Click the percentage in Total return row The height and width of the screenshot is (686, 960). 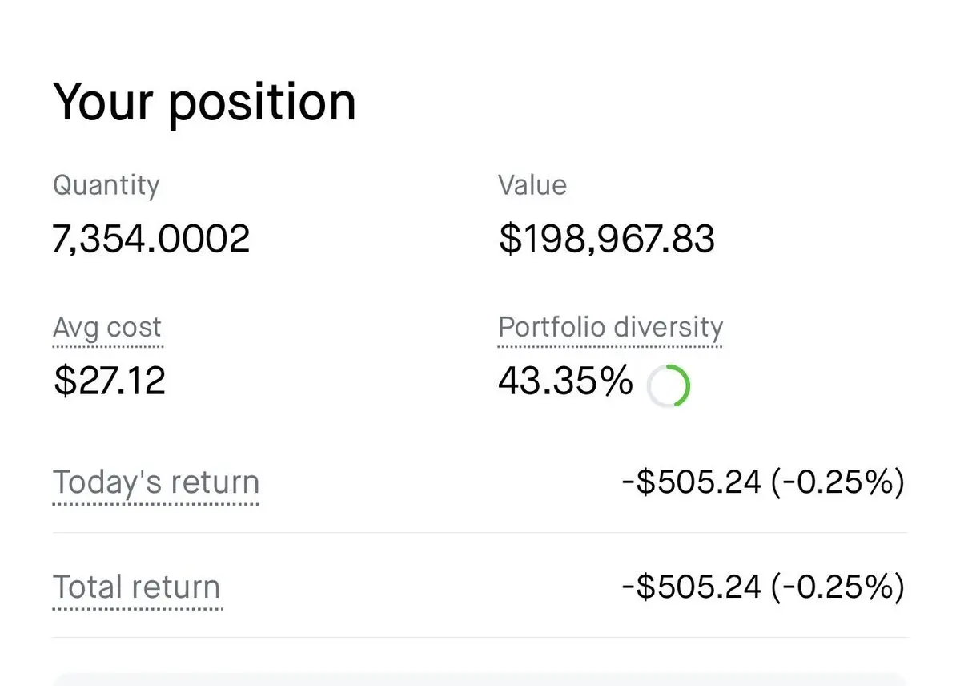click(x=837, y=587)
